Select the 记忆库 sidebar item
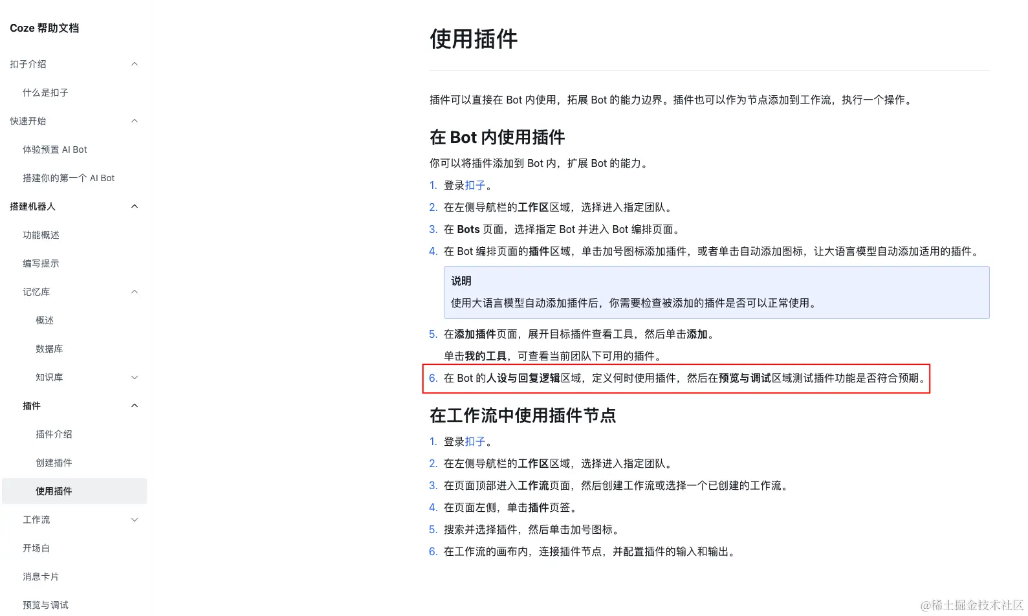Viewport: 1028px width, 616px height. coord(36,292)
